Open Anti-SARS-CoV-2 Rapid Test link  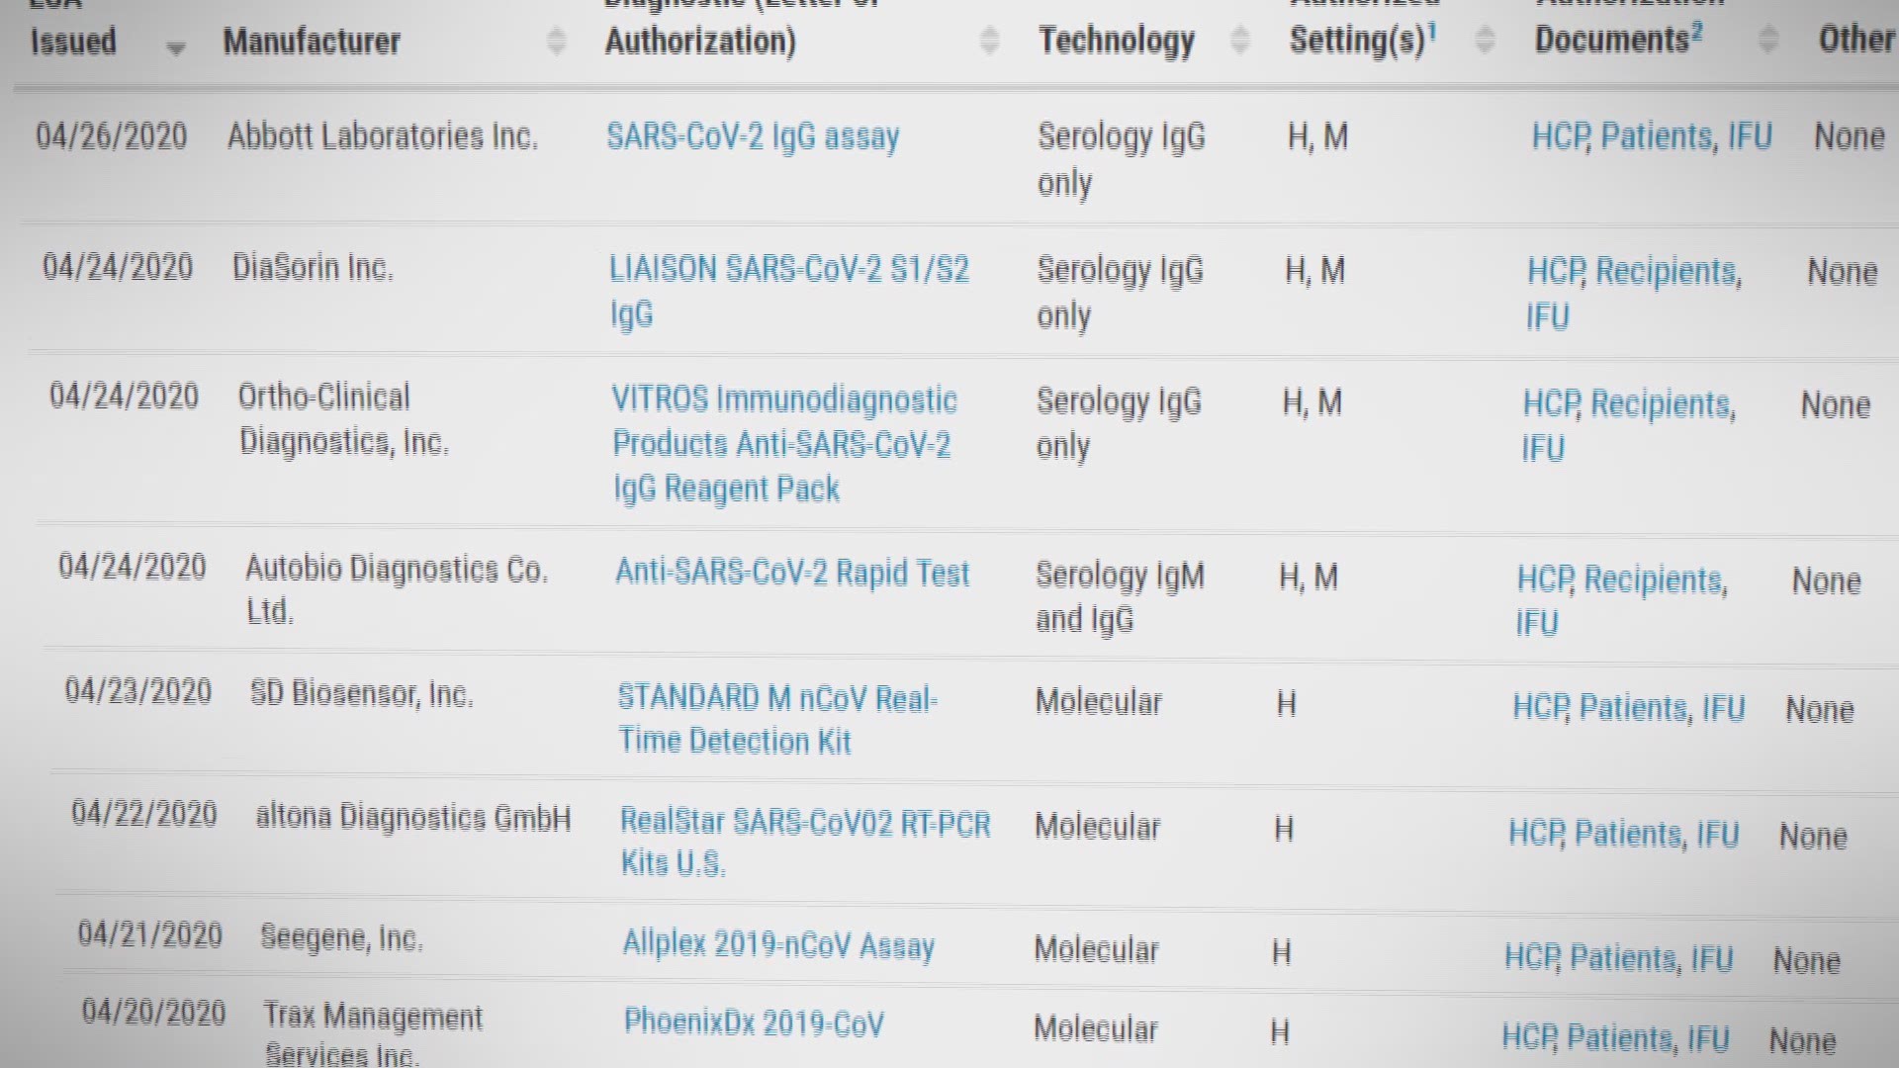(792, 574)
